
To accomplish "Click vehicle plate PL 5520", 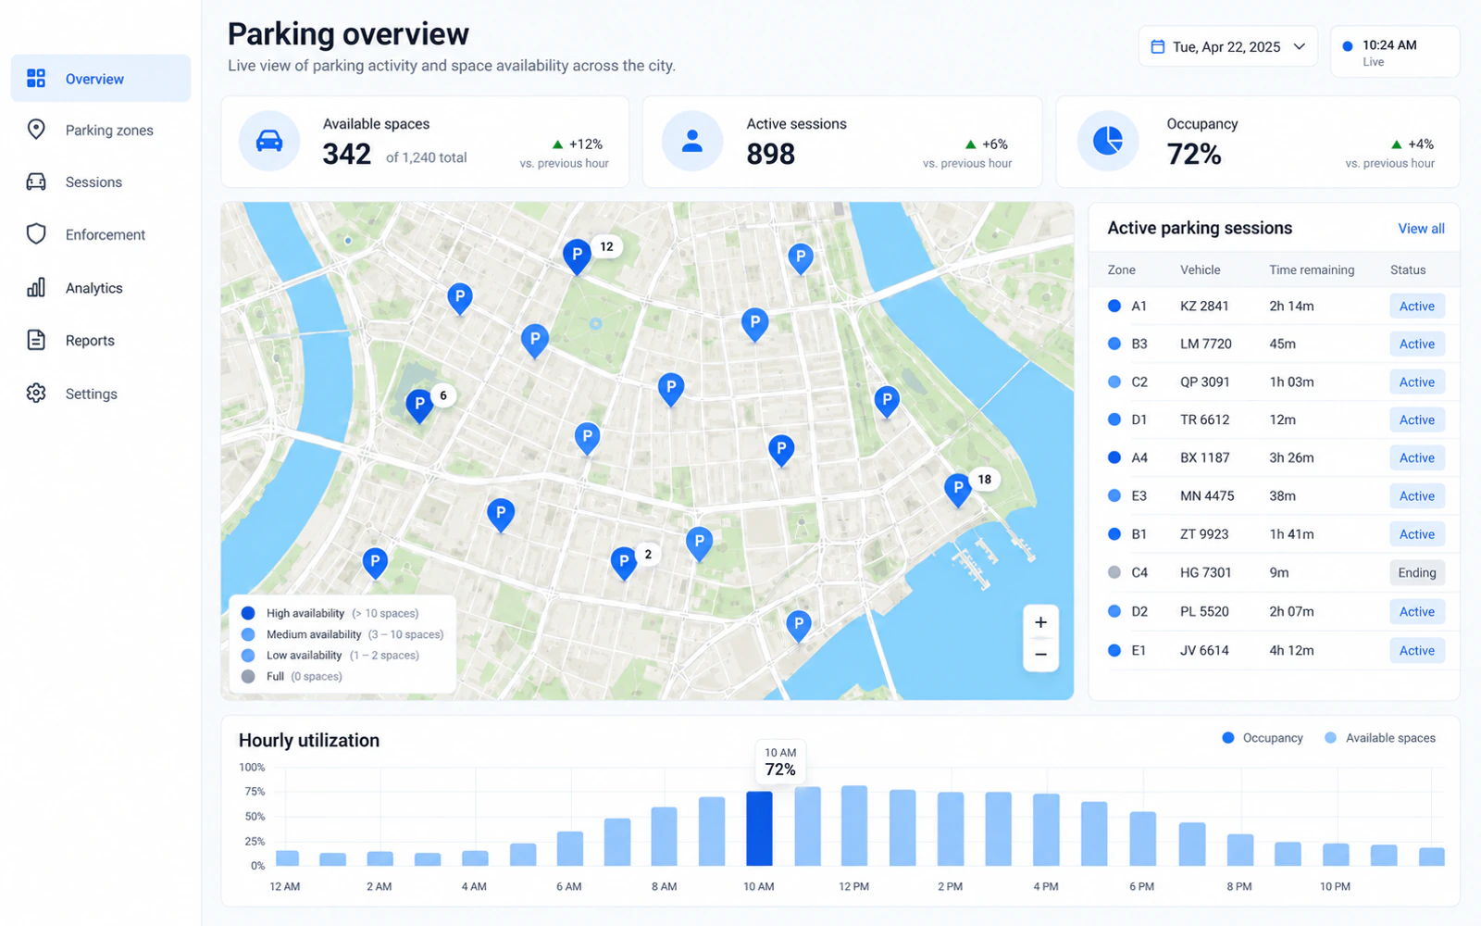I will [x=1204, y=611].
